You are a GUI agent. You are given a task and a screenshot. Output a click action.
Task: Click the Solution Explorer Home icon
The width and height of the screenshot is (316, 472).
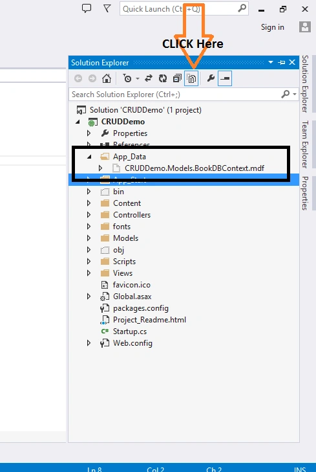107,78
